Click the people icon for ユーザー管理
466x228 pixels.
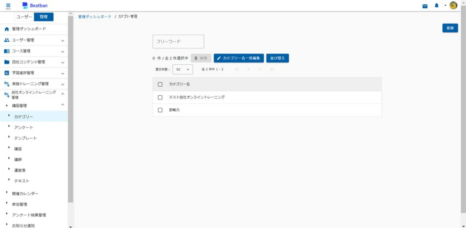click(6, 40)
